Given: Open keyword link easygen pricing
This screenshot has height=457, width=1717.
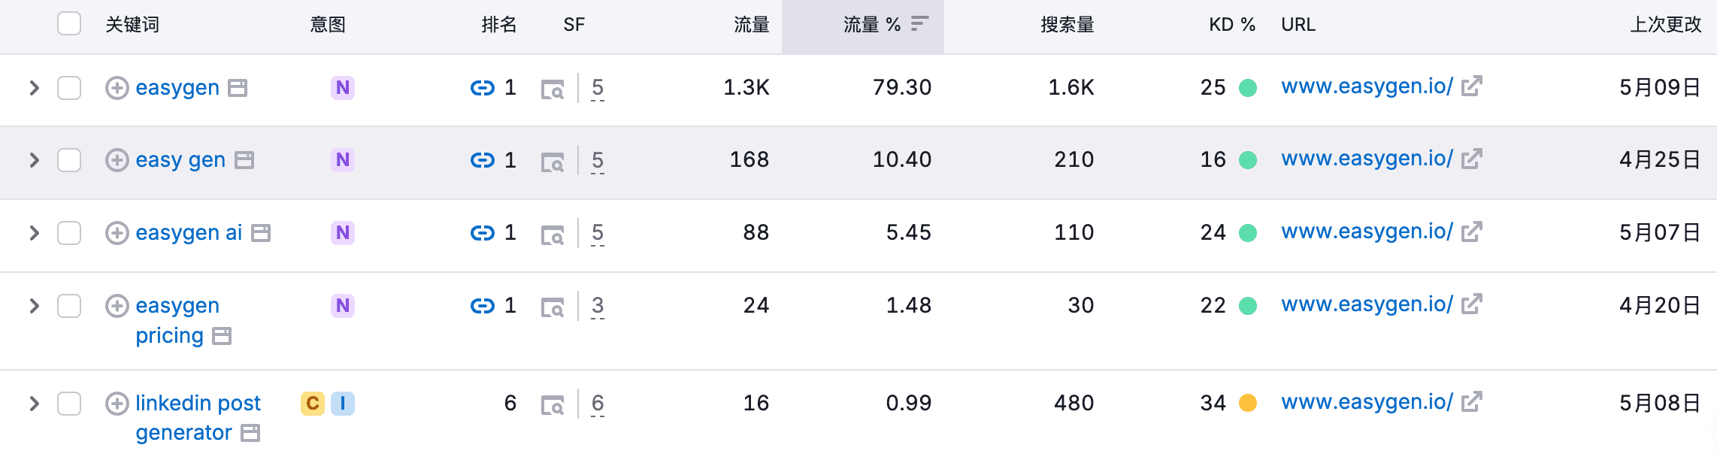Looking at the screenshot, I should click(x=177, y=320).
